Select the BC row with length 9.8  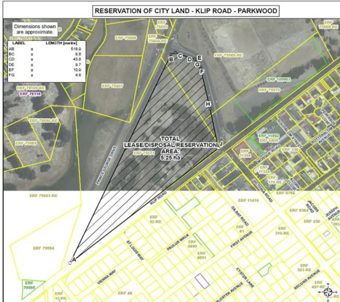coord(45,54)
